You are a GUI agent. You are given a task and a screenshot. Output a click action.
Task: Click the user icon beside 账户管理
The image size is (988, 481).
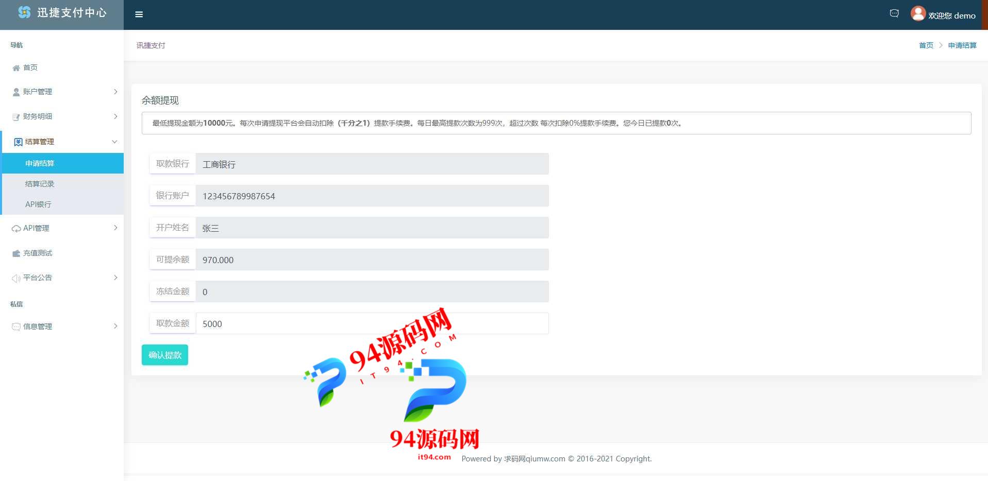(16, 92)
